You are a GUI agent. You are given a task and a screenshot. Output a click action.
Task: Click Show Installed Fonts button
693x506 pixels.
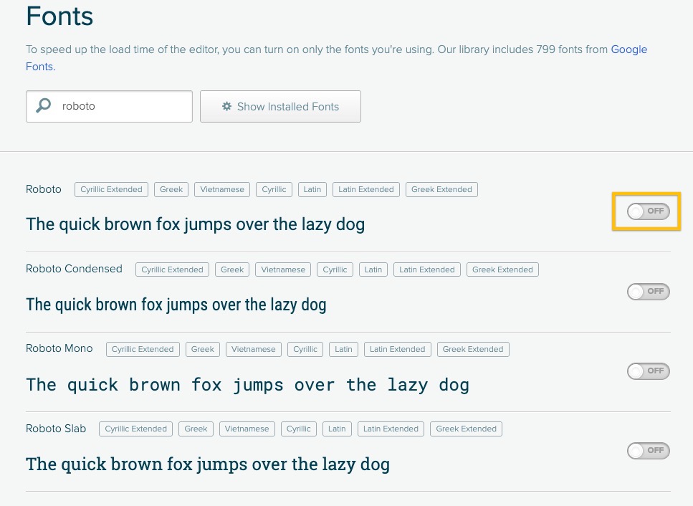click(x=280, y=107)
